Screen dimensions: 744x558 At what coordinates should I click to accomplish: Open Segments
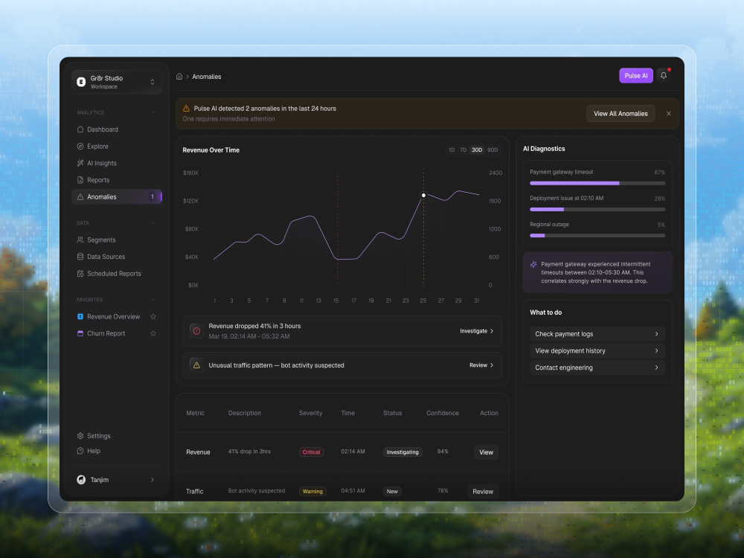point(116,240)
